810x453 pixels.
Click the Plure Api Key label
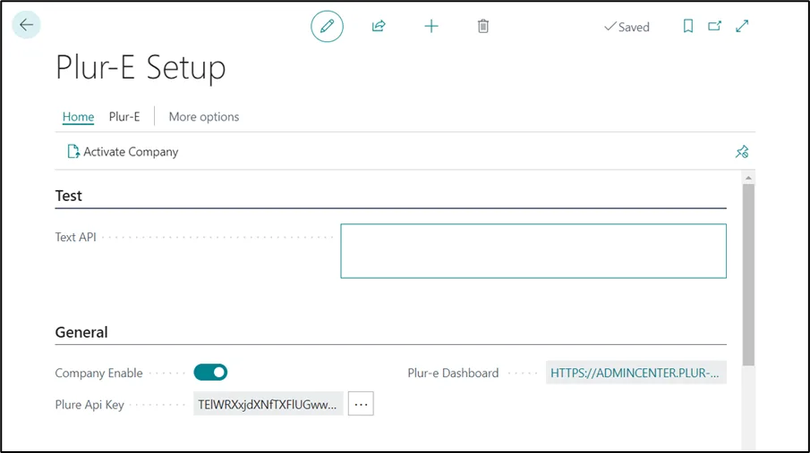[x=90, y=405]
